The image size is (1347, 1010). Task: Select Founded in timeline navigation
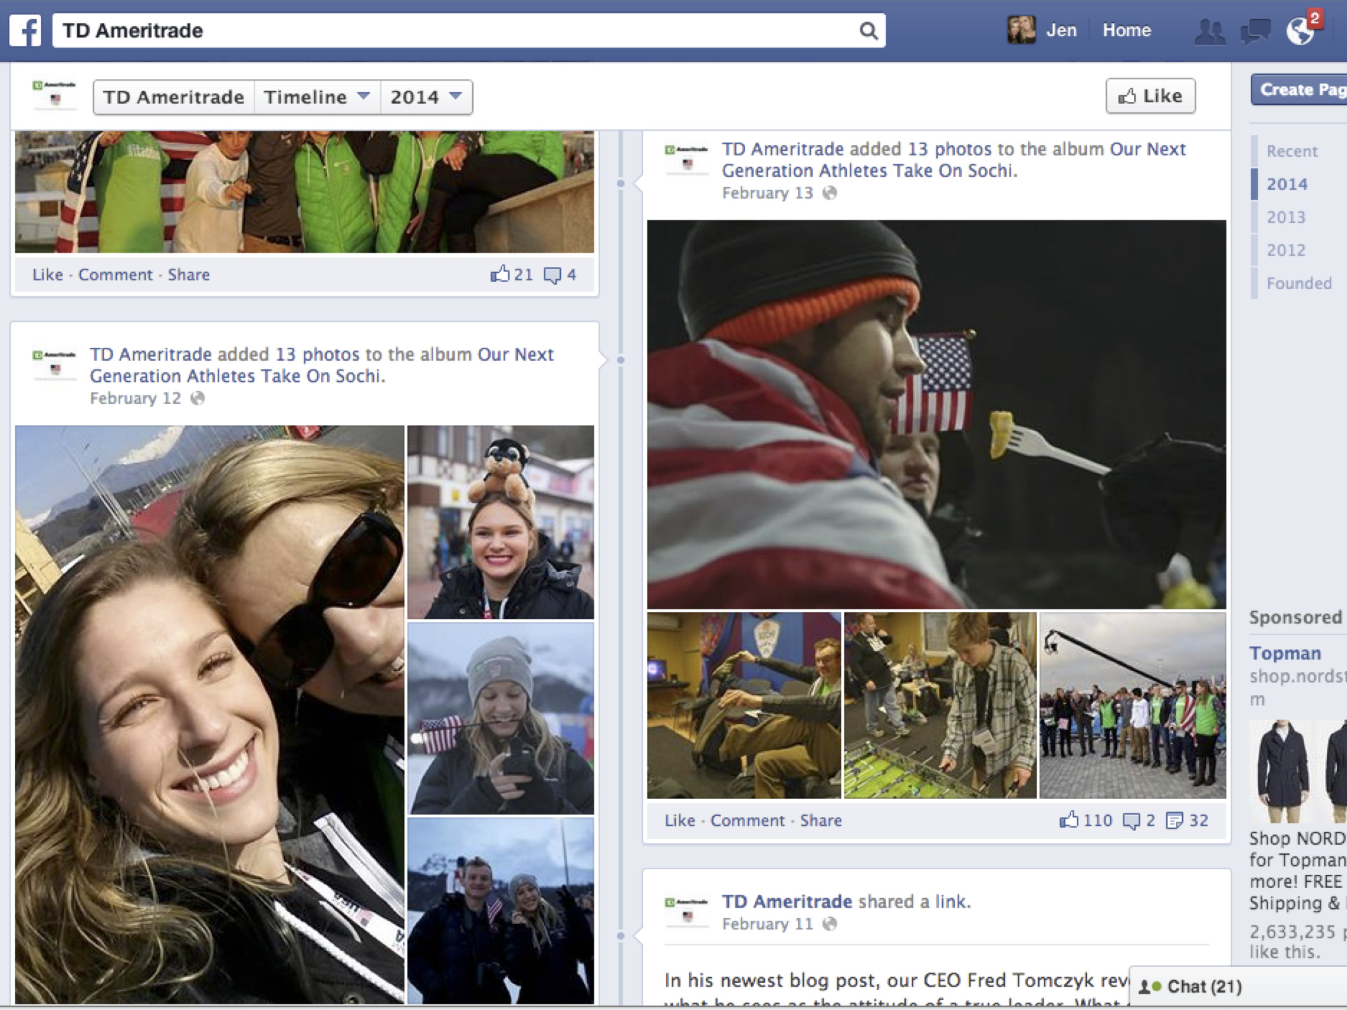click(1298, 283)
